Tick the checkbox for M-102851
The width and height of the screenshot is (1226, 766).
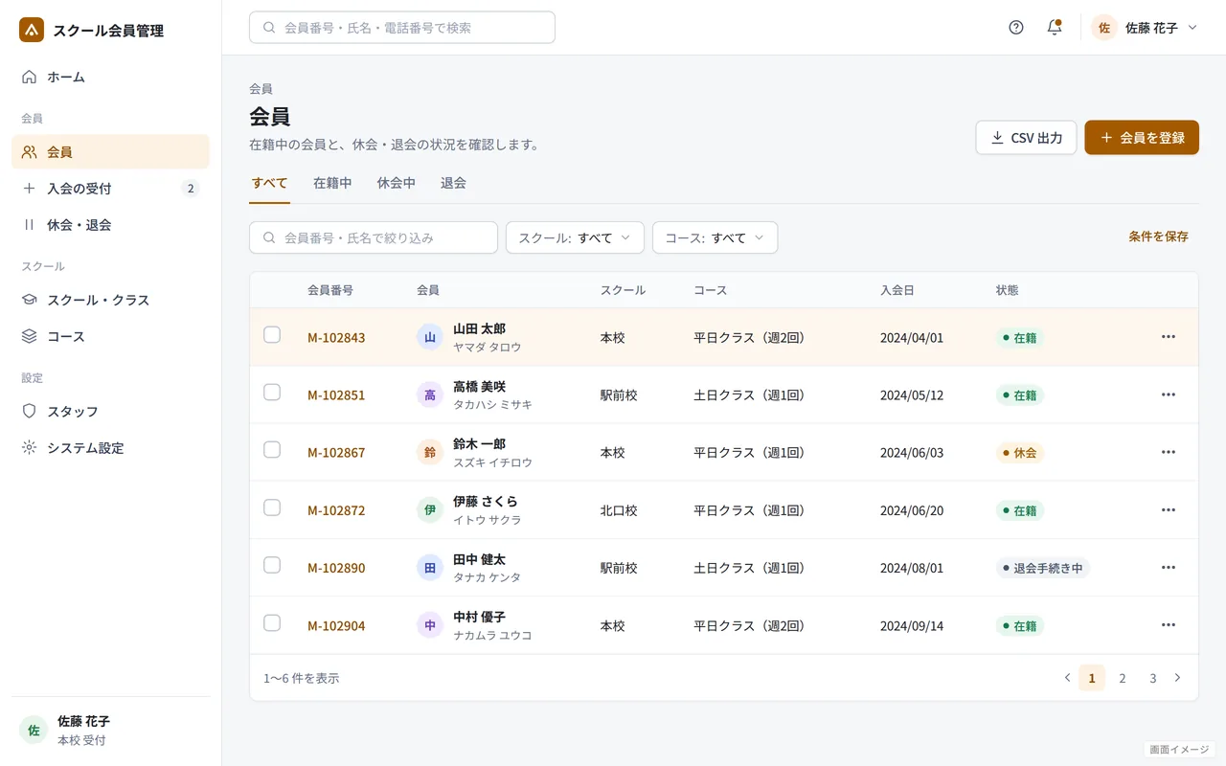tap(272, 393)
